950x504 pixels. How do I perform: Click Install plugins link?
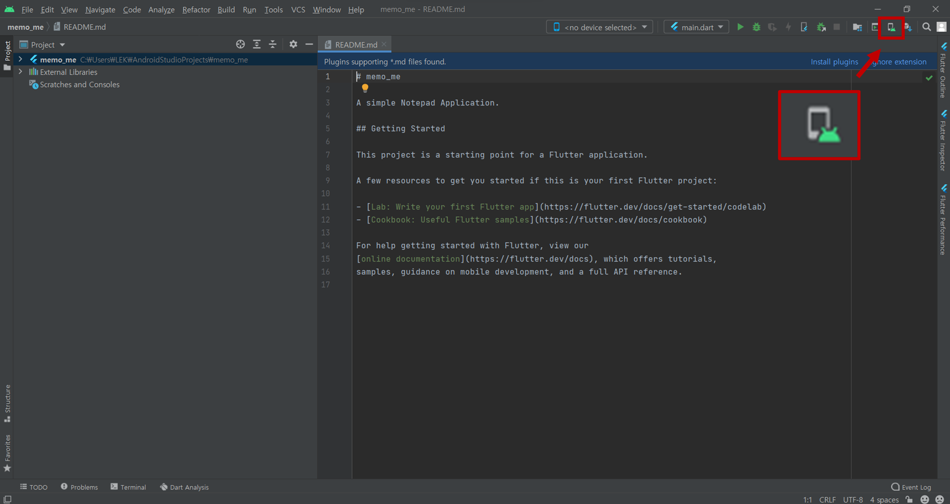834,62
